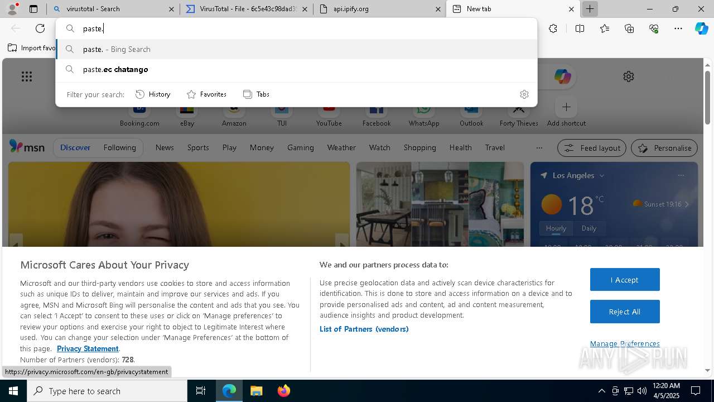This screenshot has width=714, height=402.
Task: Toggle Split screen icon
Action: click(580, 28)
